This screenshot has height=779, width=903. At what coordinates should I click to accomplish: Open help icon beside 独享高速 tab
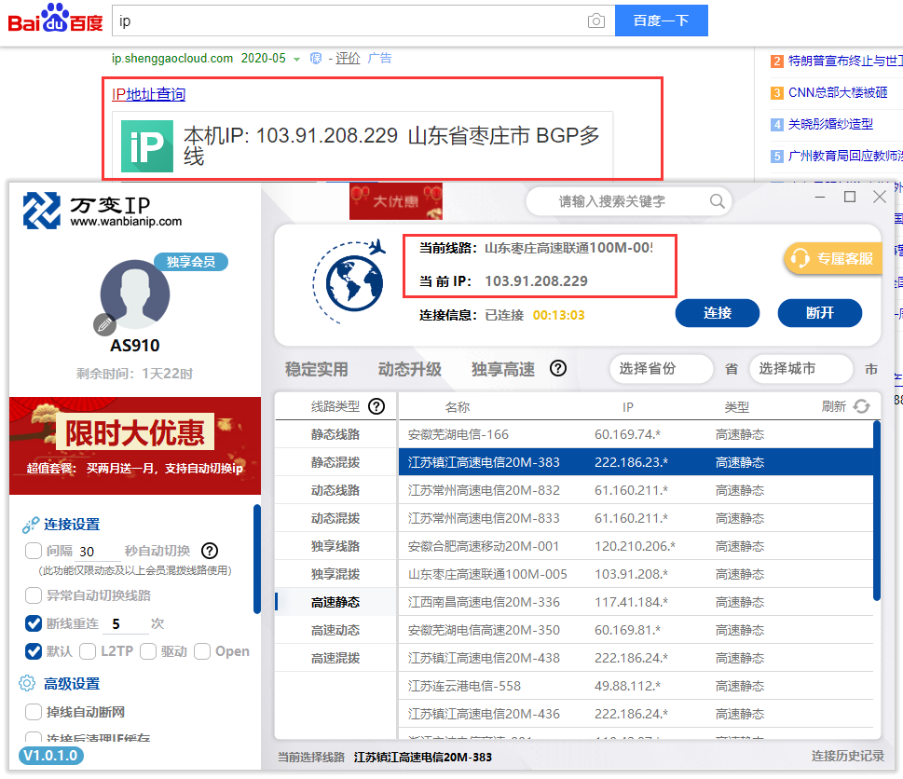[x=557, y=368]
